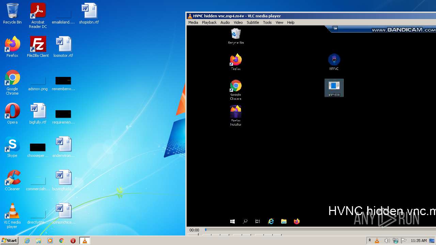Open the Subtitle menu in VLC
The width and height of the screenshot is (436, 245).
pyautogui.click(x=253, y=22)
